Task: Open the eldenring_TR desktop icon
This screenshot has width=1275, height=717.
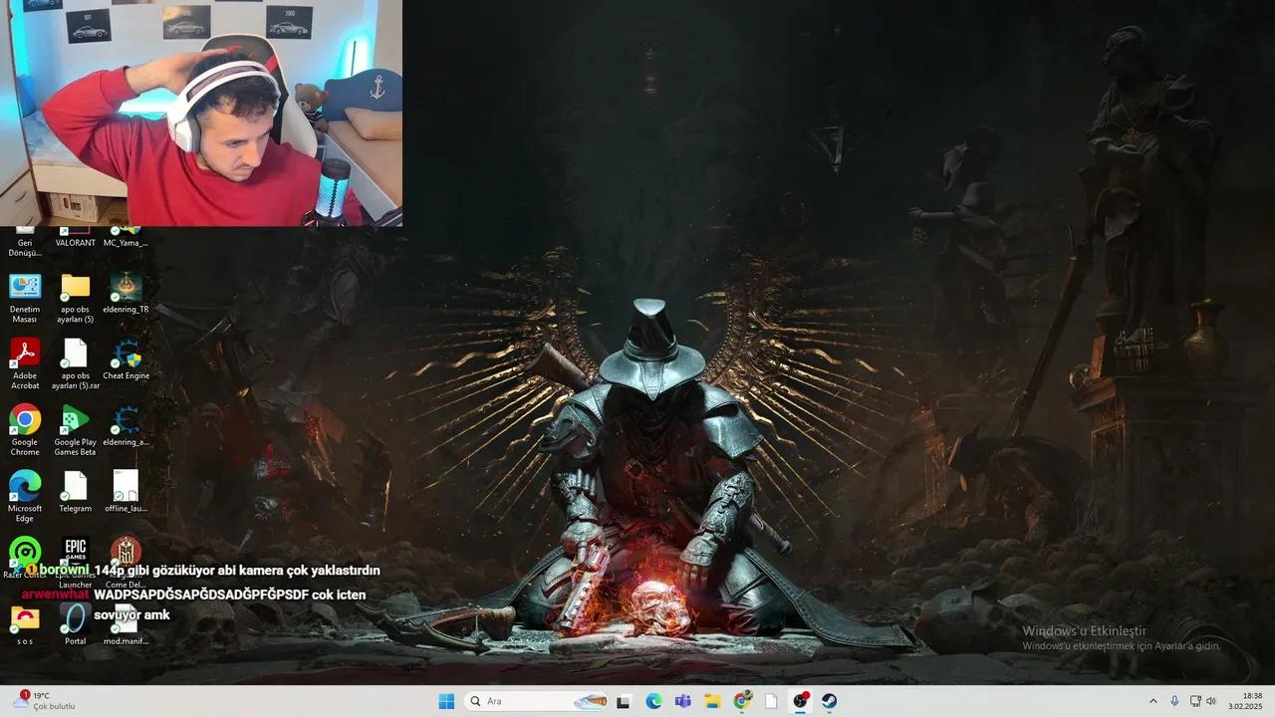Action: [126, 293]
